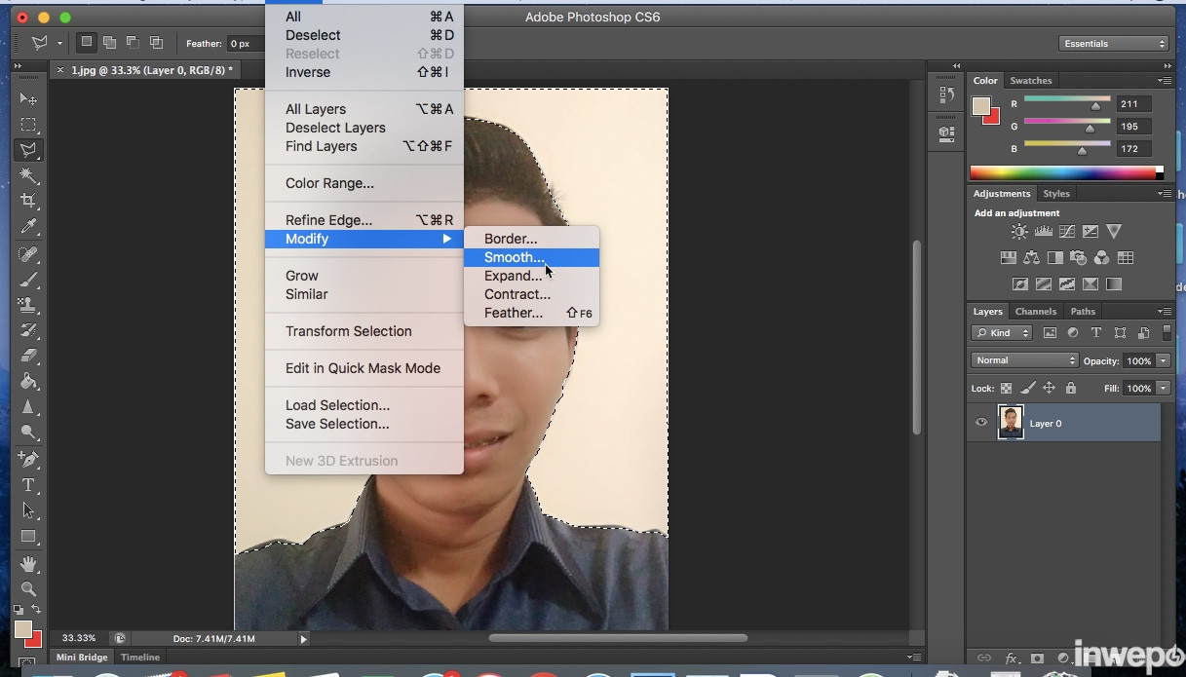Screen dimensions: 1186x677
Task: Pick the Eyedropper tool
Action: point(28,226)
